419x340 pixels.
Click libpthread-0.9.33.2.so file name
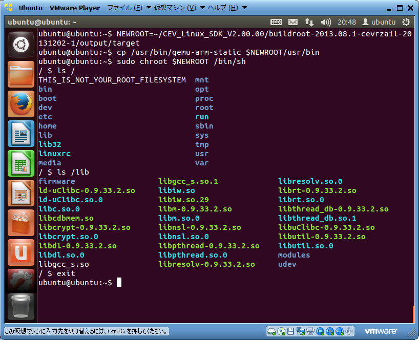[209, 246]
